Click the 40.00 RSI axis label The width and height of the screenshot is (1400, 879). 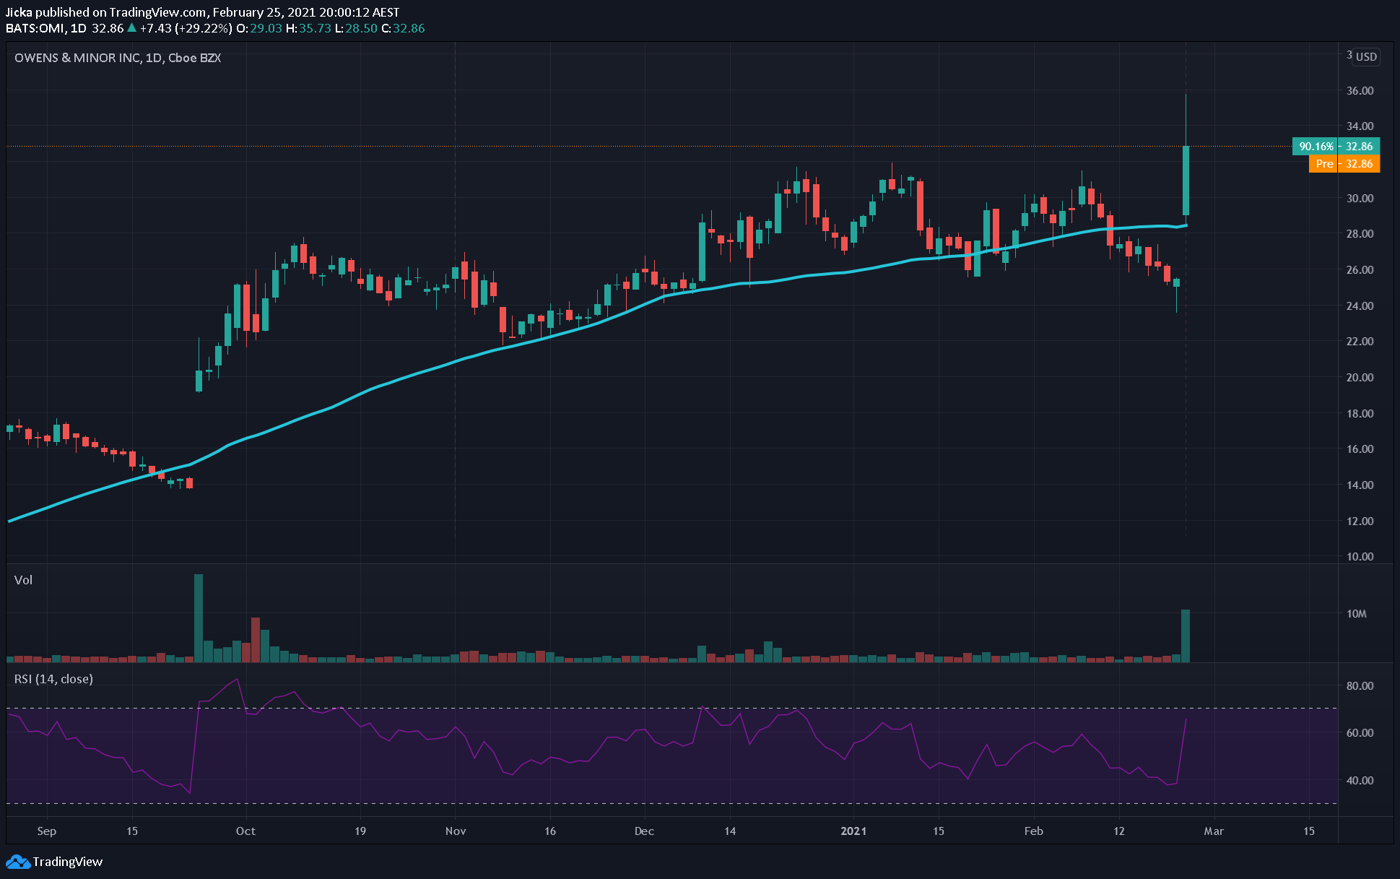pos(1360,781)
